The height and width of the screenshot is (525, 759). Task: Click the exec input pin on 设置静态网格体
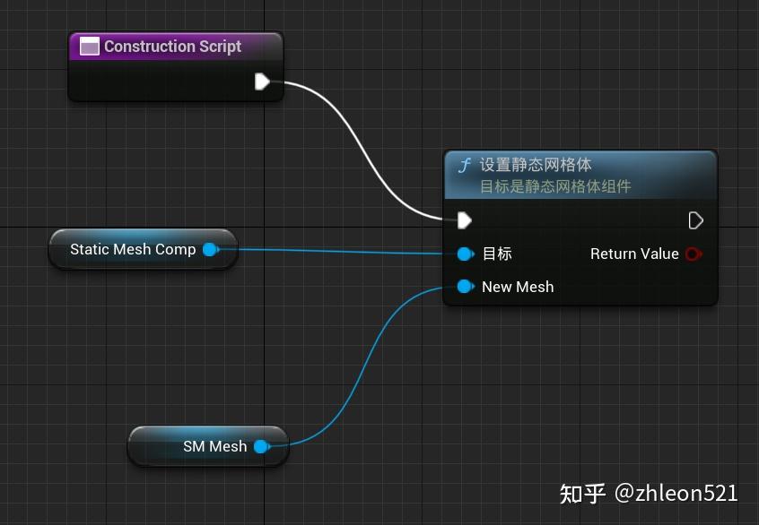tap(464, 219)
